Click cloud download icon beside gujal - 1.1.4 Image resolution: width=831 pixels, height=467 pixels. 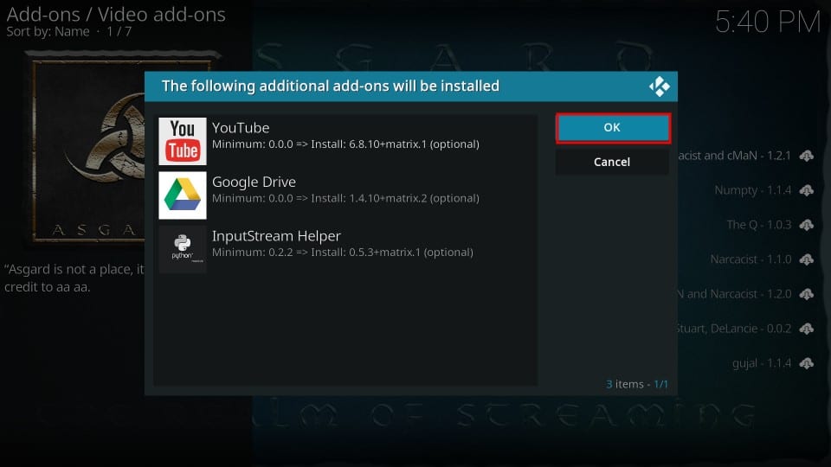[807, 363]
